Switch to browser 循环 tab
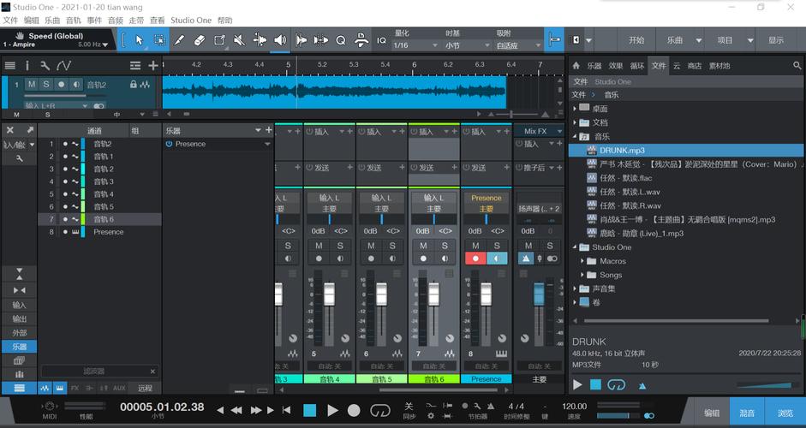806x428 pixels. [637, 65]
